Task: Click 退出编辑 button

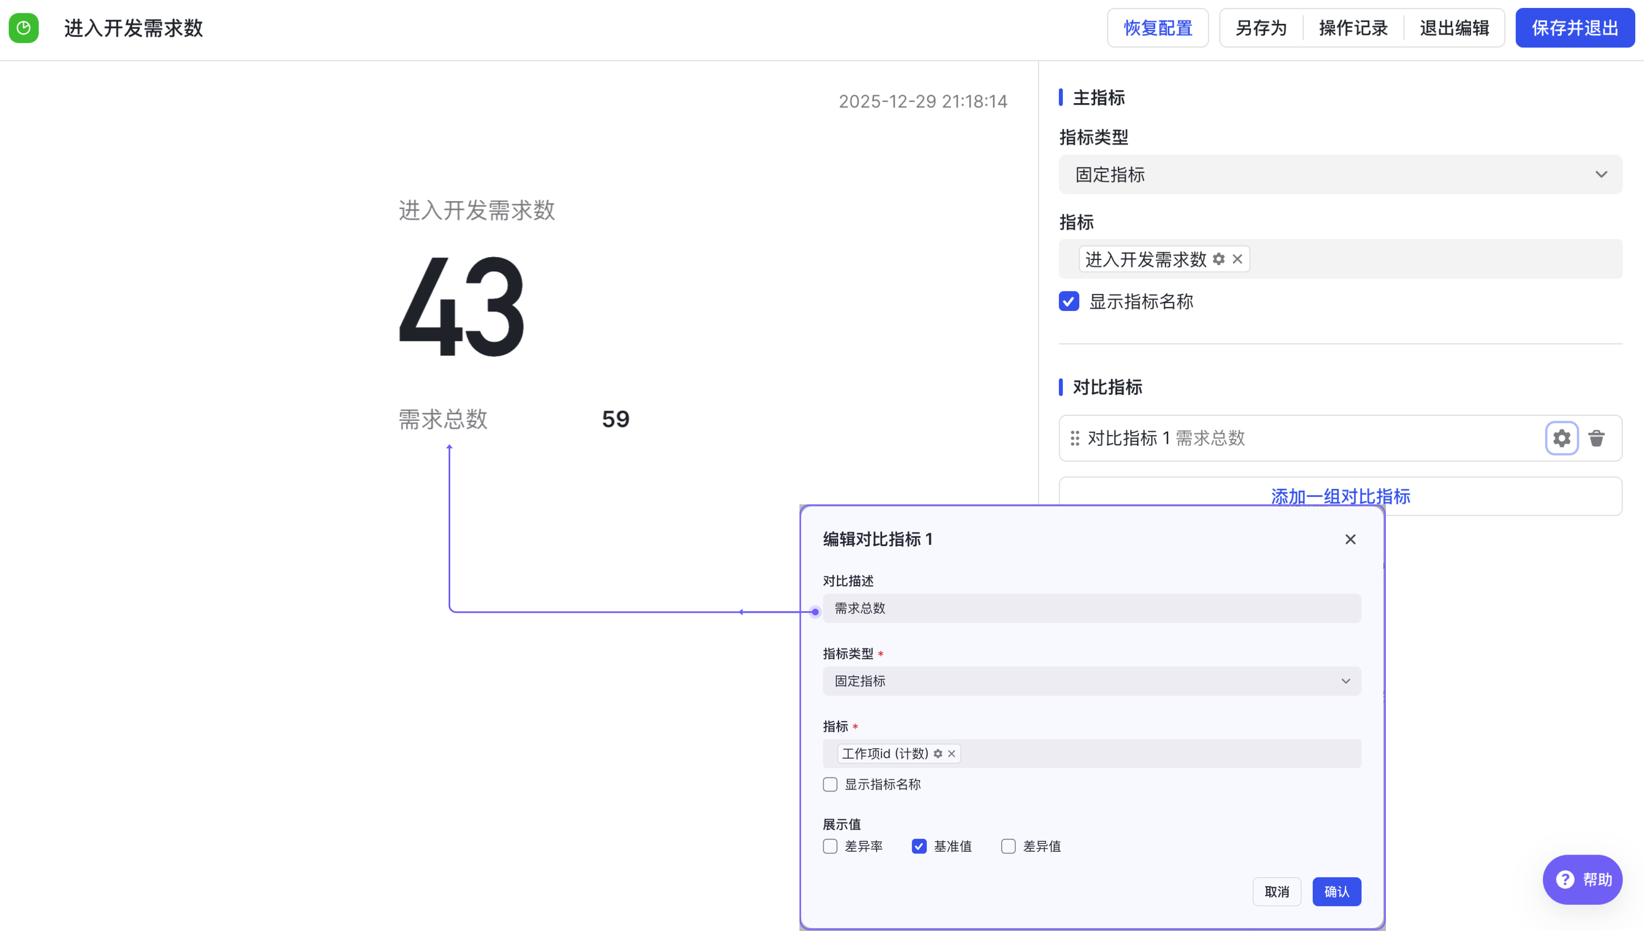Action: [x=1454, y=28]
